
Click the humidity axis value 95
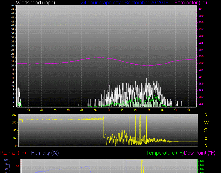pyautogui.click(x=6, y=164)
